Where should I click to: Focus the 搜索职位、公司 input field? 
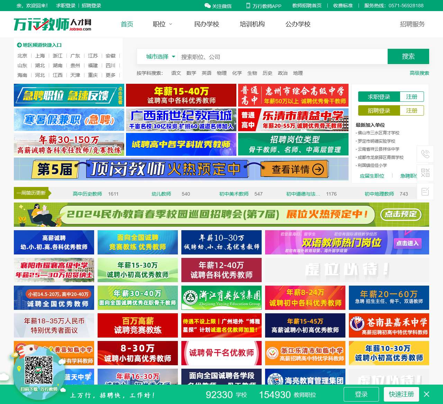click(282, 56)
